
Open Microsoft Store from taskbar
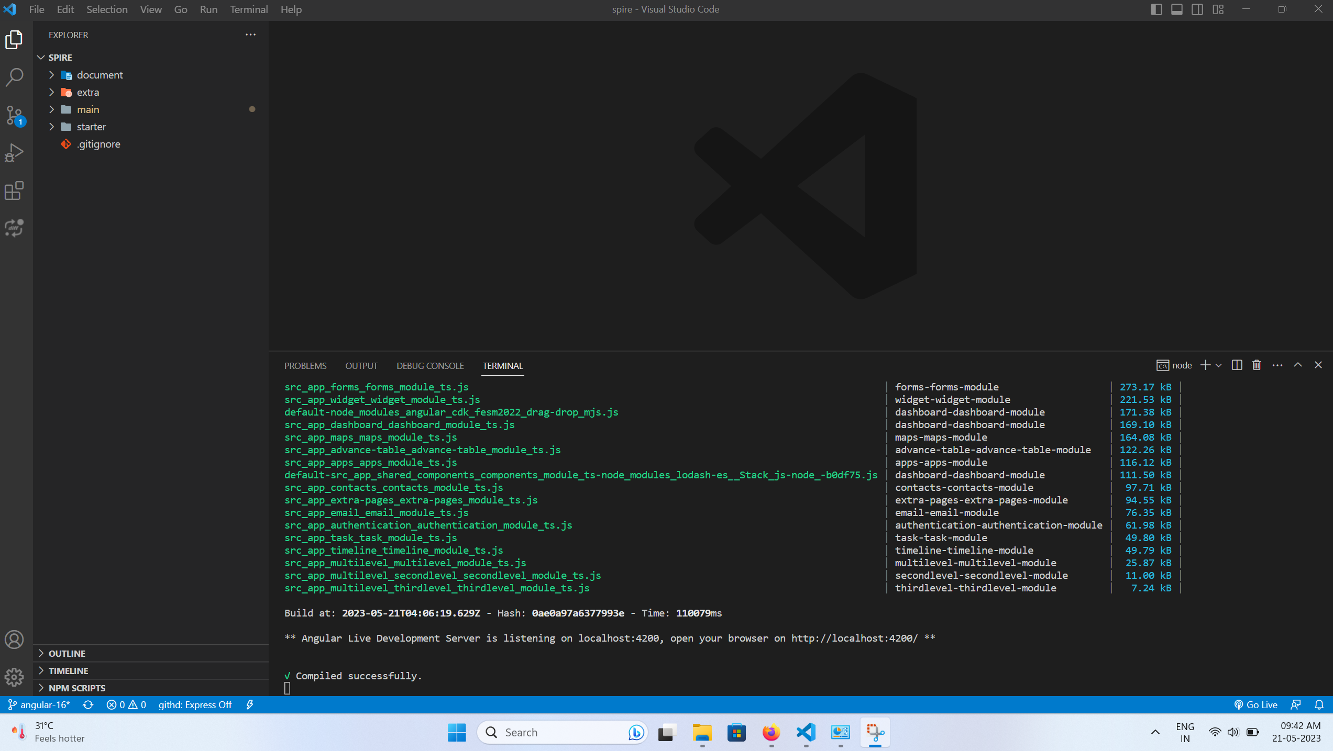[x=736, y=733]
